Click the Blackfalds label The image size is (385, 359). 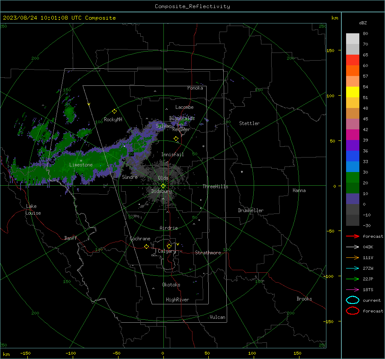(x=182, y=118)
